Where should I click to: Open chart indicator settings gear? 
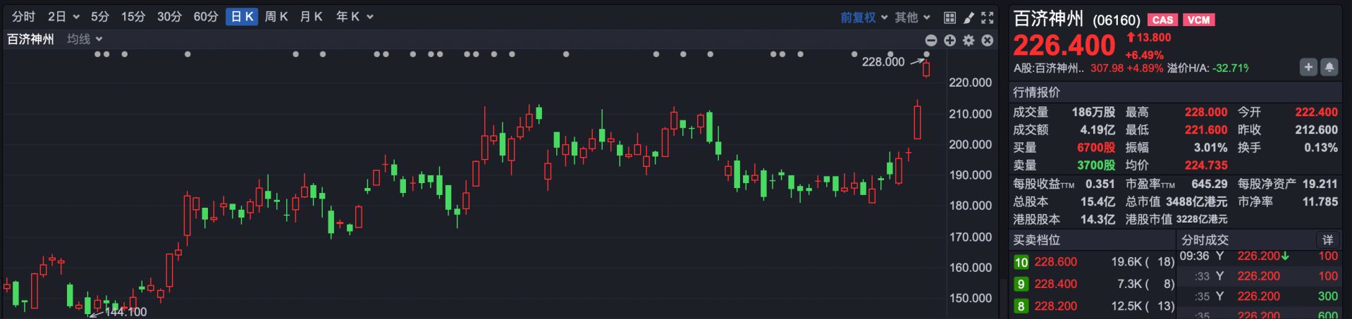click(969, 40)
